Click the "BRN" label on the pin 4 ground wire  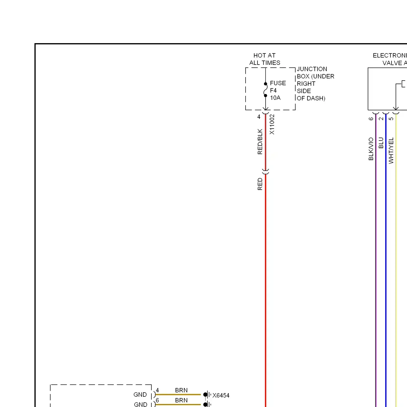pyautogui.click(x=181, y=390)
